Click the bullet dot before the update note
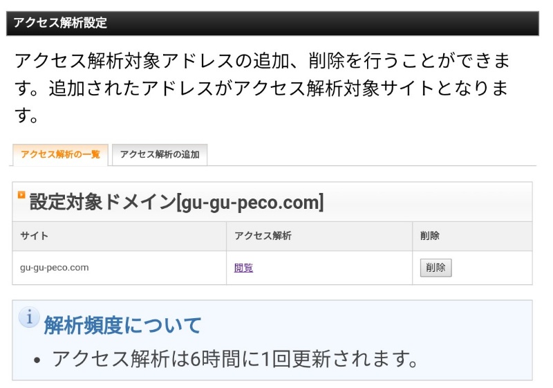The width and height of the screenshot is (553, 388). [37, 360]
